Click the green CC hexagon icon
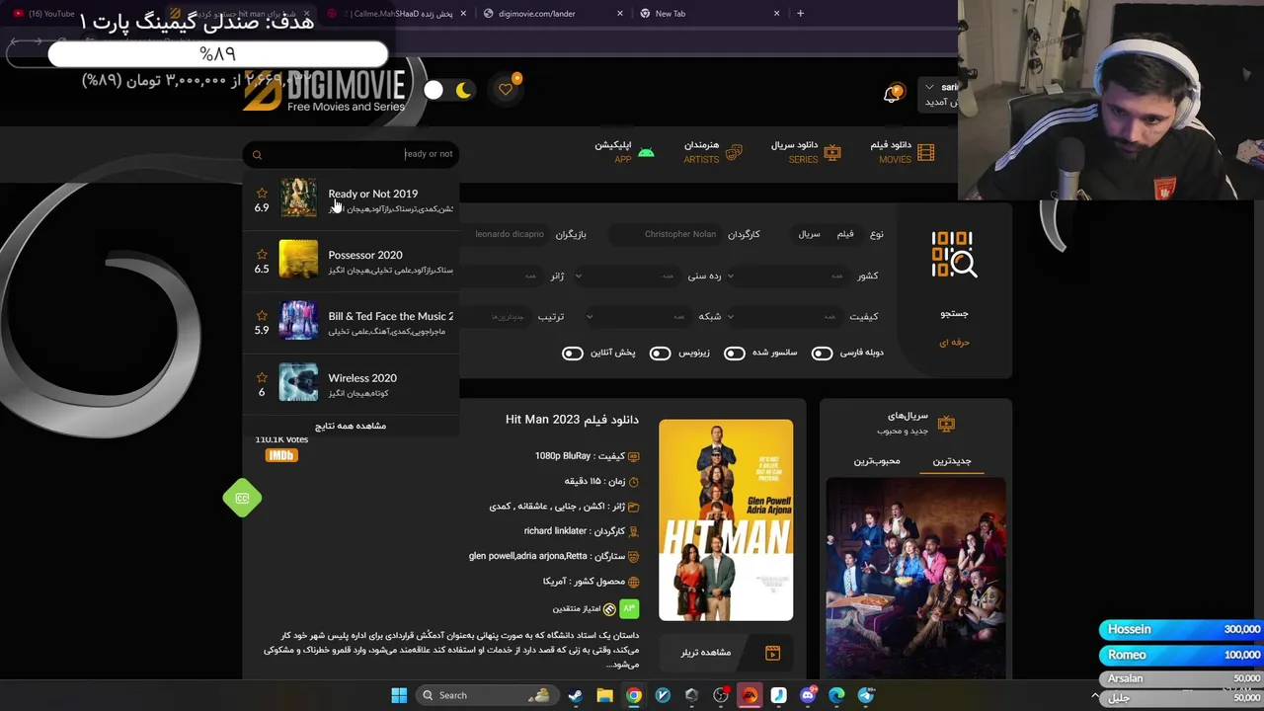This screenshot has width=1264, height=711. (x=242, y=499)
